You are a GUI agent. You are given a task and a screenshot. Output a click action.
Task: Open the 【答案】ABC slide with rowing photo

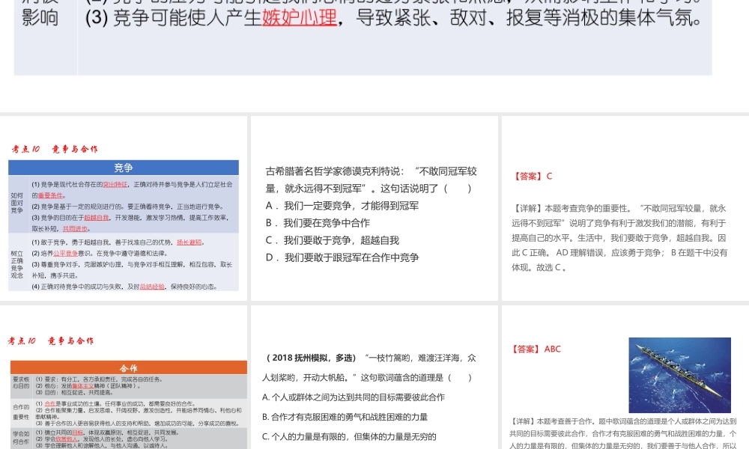625,377
